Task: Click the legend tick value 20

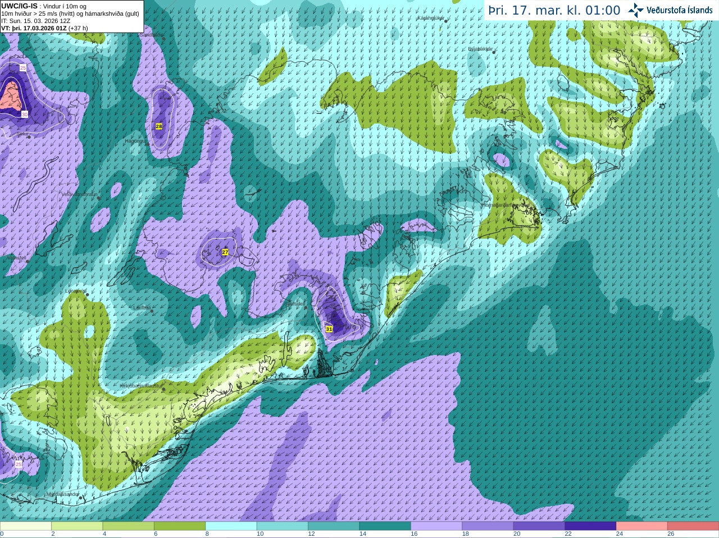Action: tap(517, 534)
